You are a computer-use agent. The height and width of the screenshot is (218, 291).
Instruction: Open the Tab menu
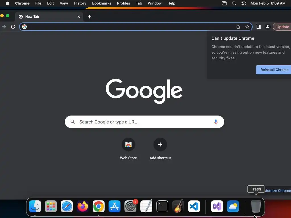[139, 3]
